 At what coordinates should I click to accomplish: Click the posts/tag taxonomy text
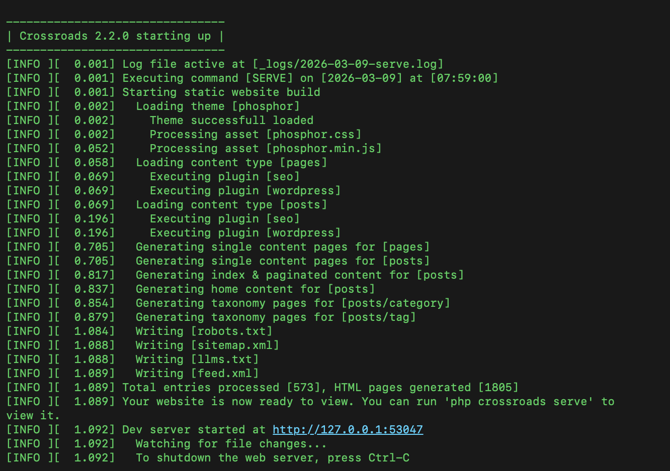pos(379,317)
